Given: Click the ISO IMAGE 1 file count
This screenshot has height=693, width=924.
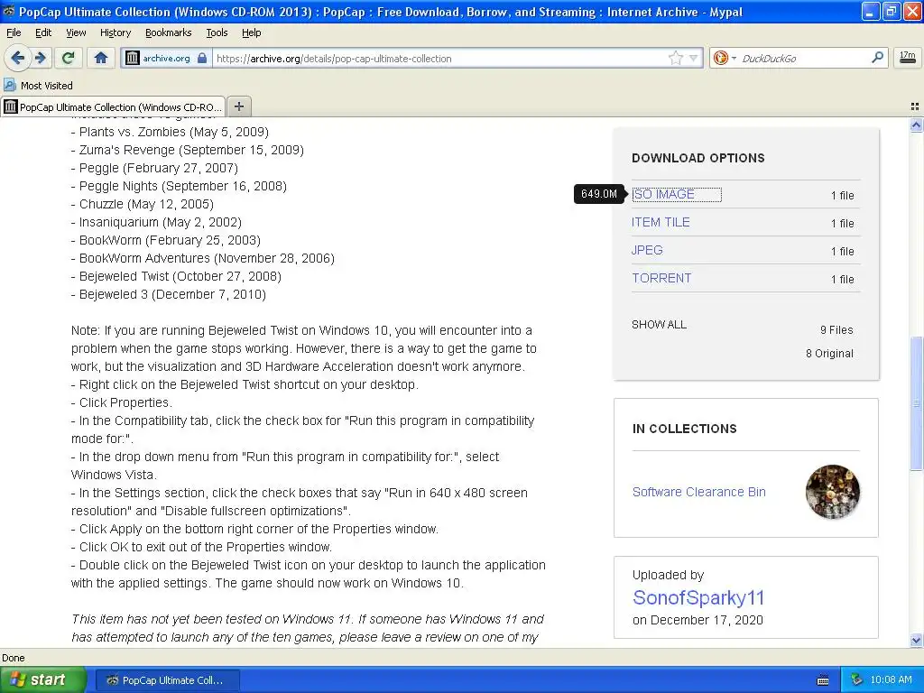Looking at the screenshot, I should point(842,196).
